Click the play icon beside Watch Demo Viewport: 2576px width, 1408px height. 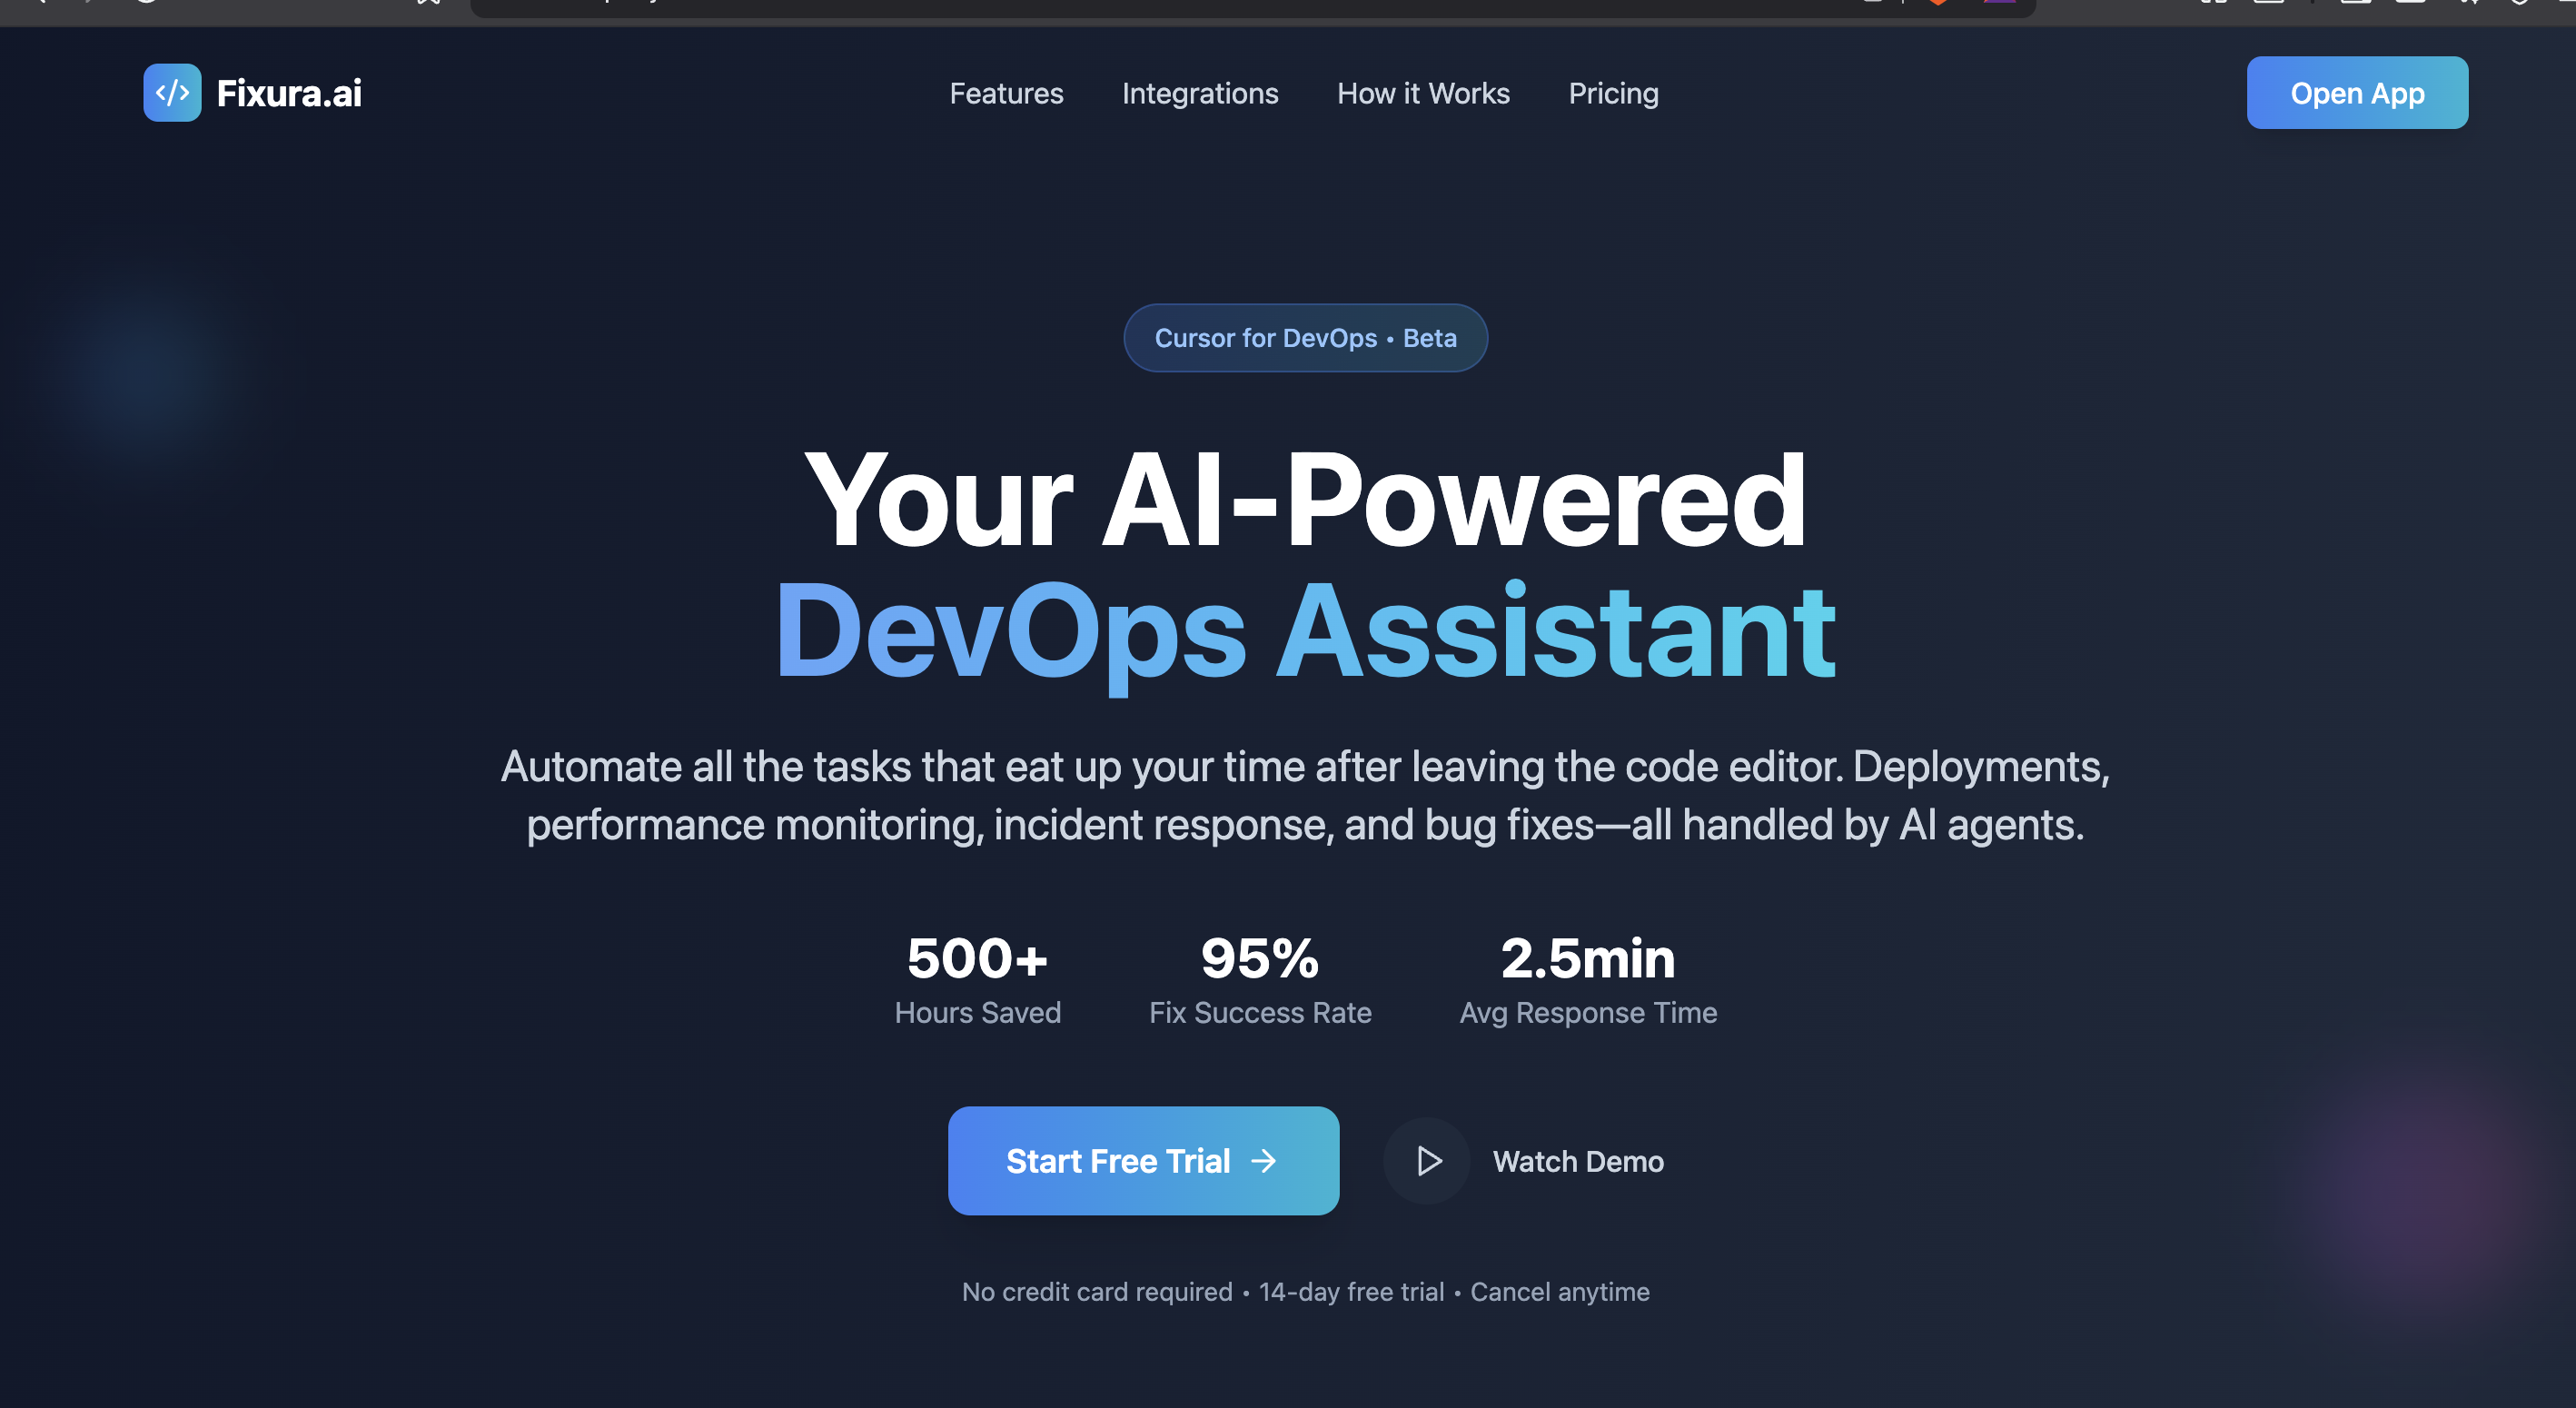click(x=1428, y=1161)
